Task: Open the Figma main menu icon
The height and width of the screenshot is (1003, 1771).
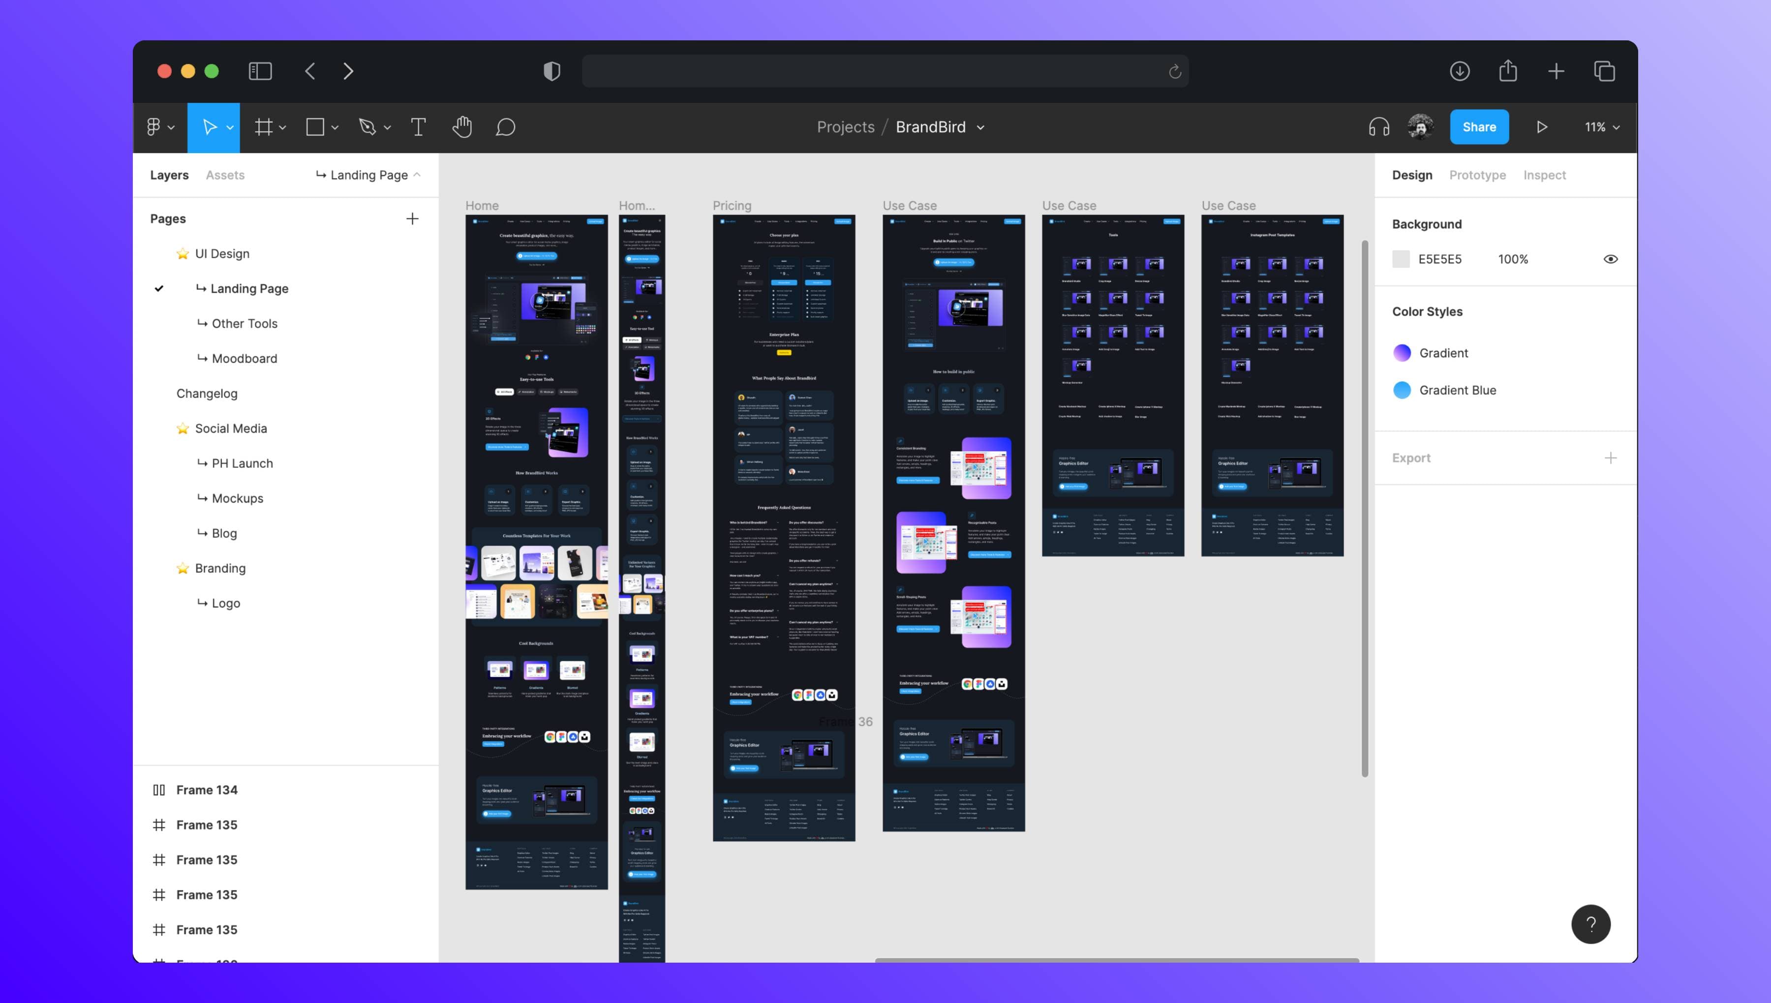Action: 153,127
